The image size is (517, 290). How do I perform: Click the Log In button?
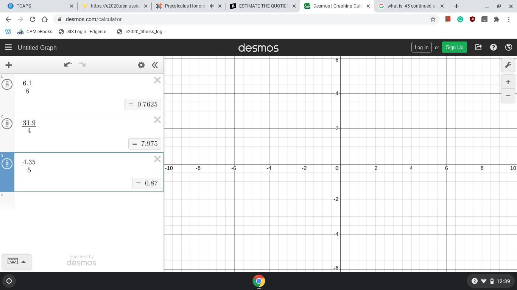421,47
